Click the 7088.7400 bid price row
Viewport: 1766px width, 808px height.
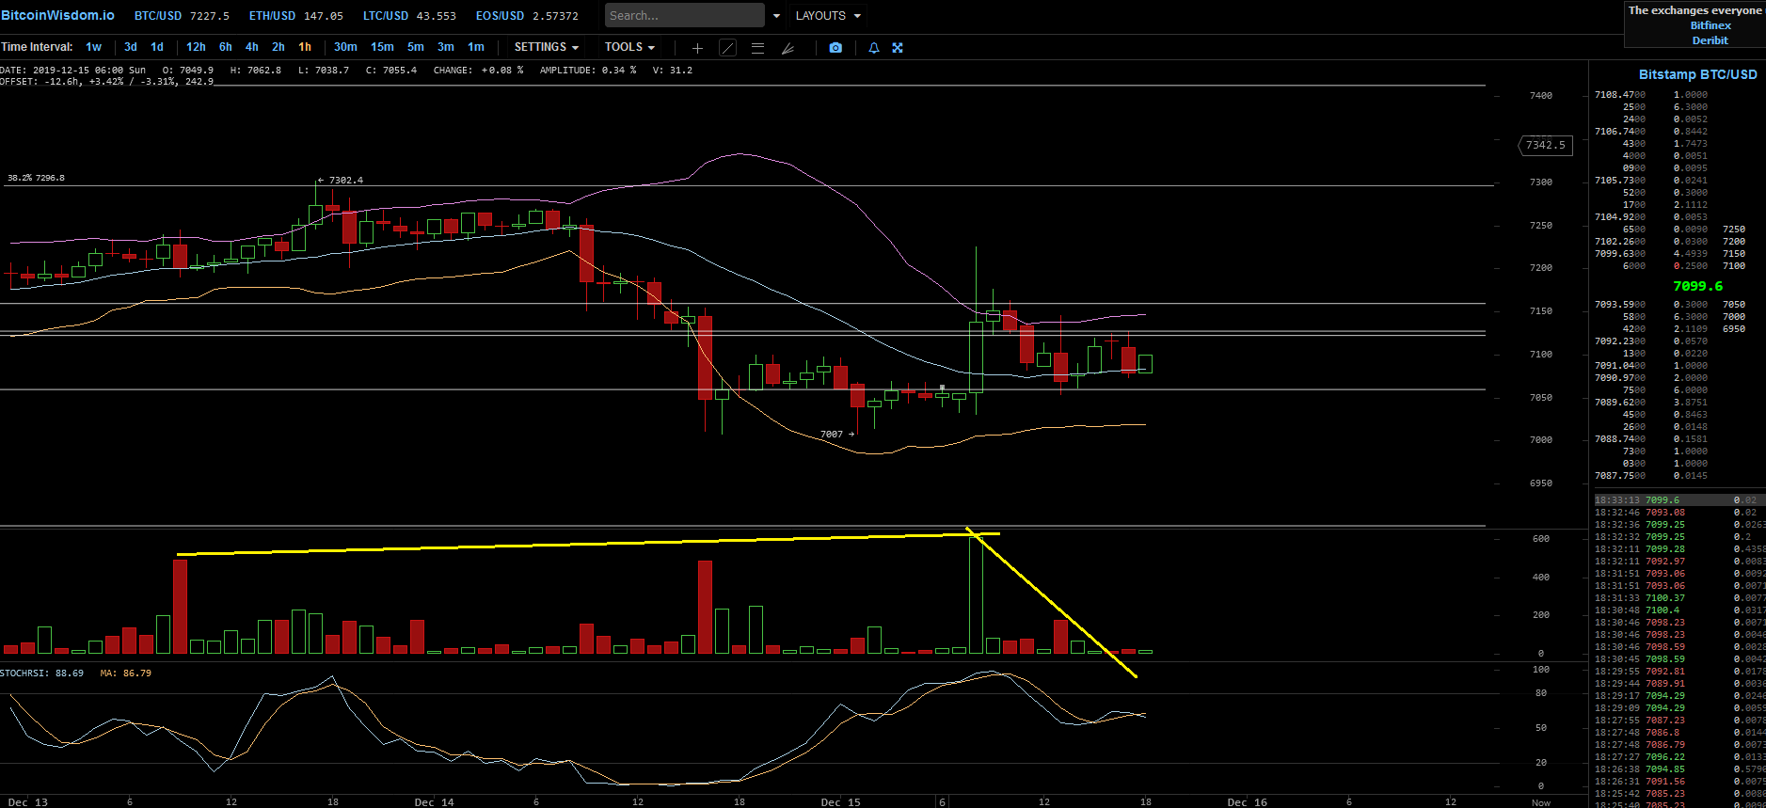coord(1651,439)
